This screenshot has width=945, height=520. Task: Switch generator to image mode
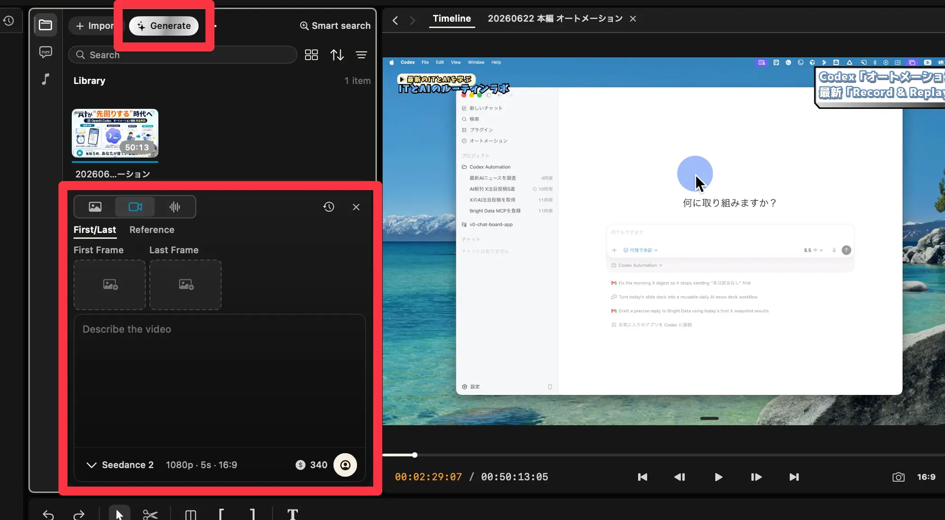point(95,207)
